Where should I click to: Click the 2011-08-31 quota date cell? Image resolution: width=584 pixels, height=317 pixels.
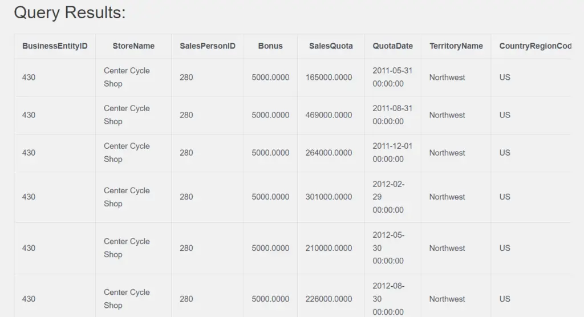point(392,115)
